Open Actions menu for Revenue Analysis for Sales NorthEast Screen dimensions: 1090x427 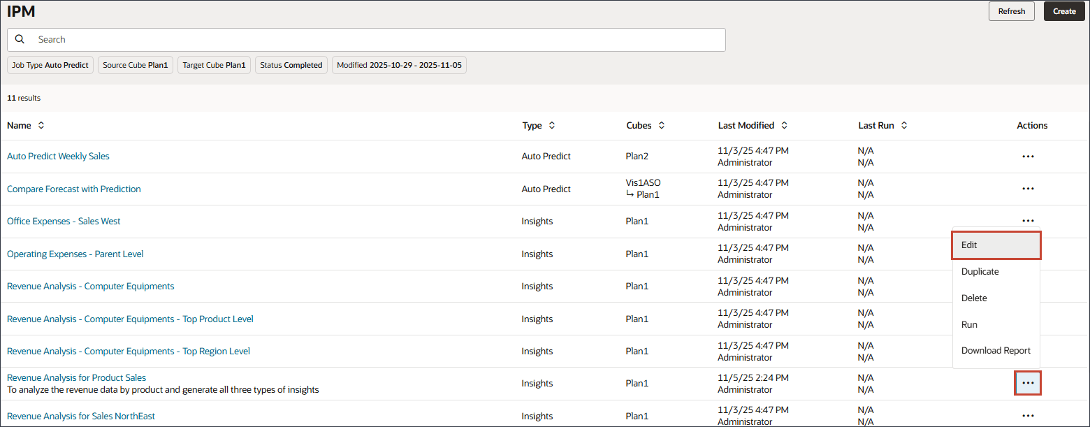click(x=1028, y=415)
